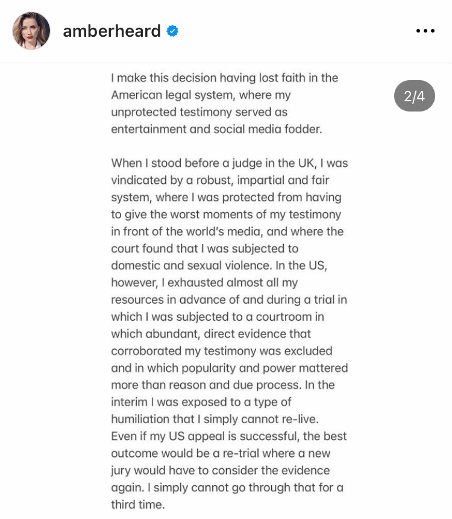The width and height of the screenshot is (452, 519).
Task: Click the line 'however, I exhausted almost all my'
Action: click(204, 283)
